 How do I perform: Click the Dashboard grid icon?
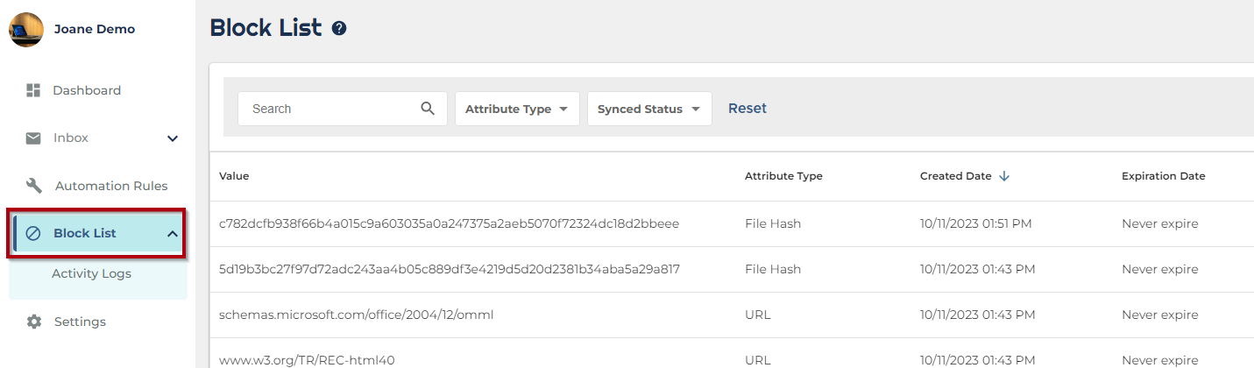34,90
